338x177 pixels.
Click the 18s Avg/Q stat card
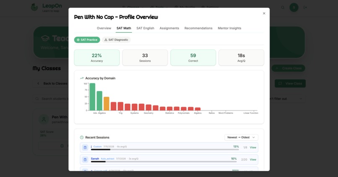[x=241, y=58]
